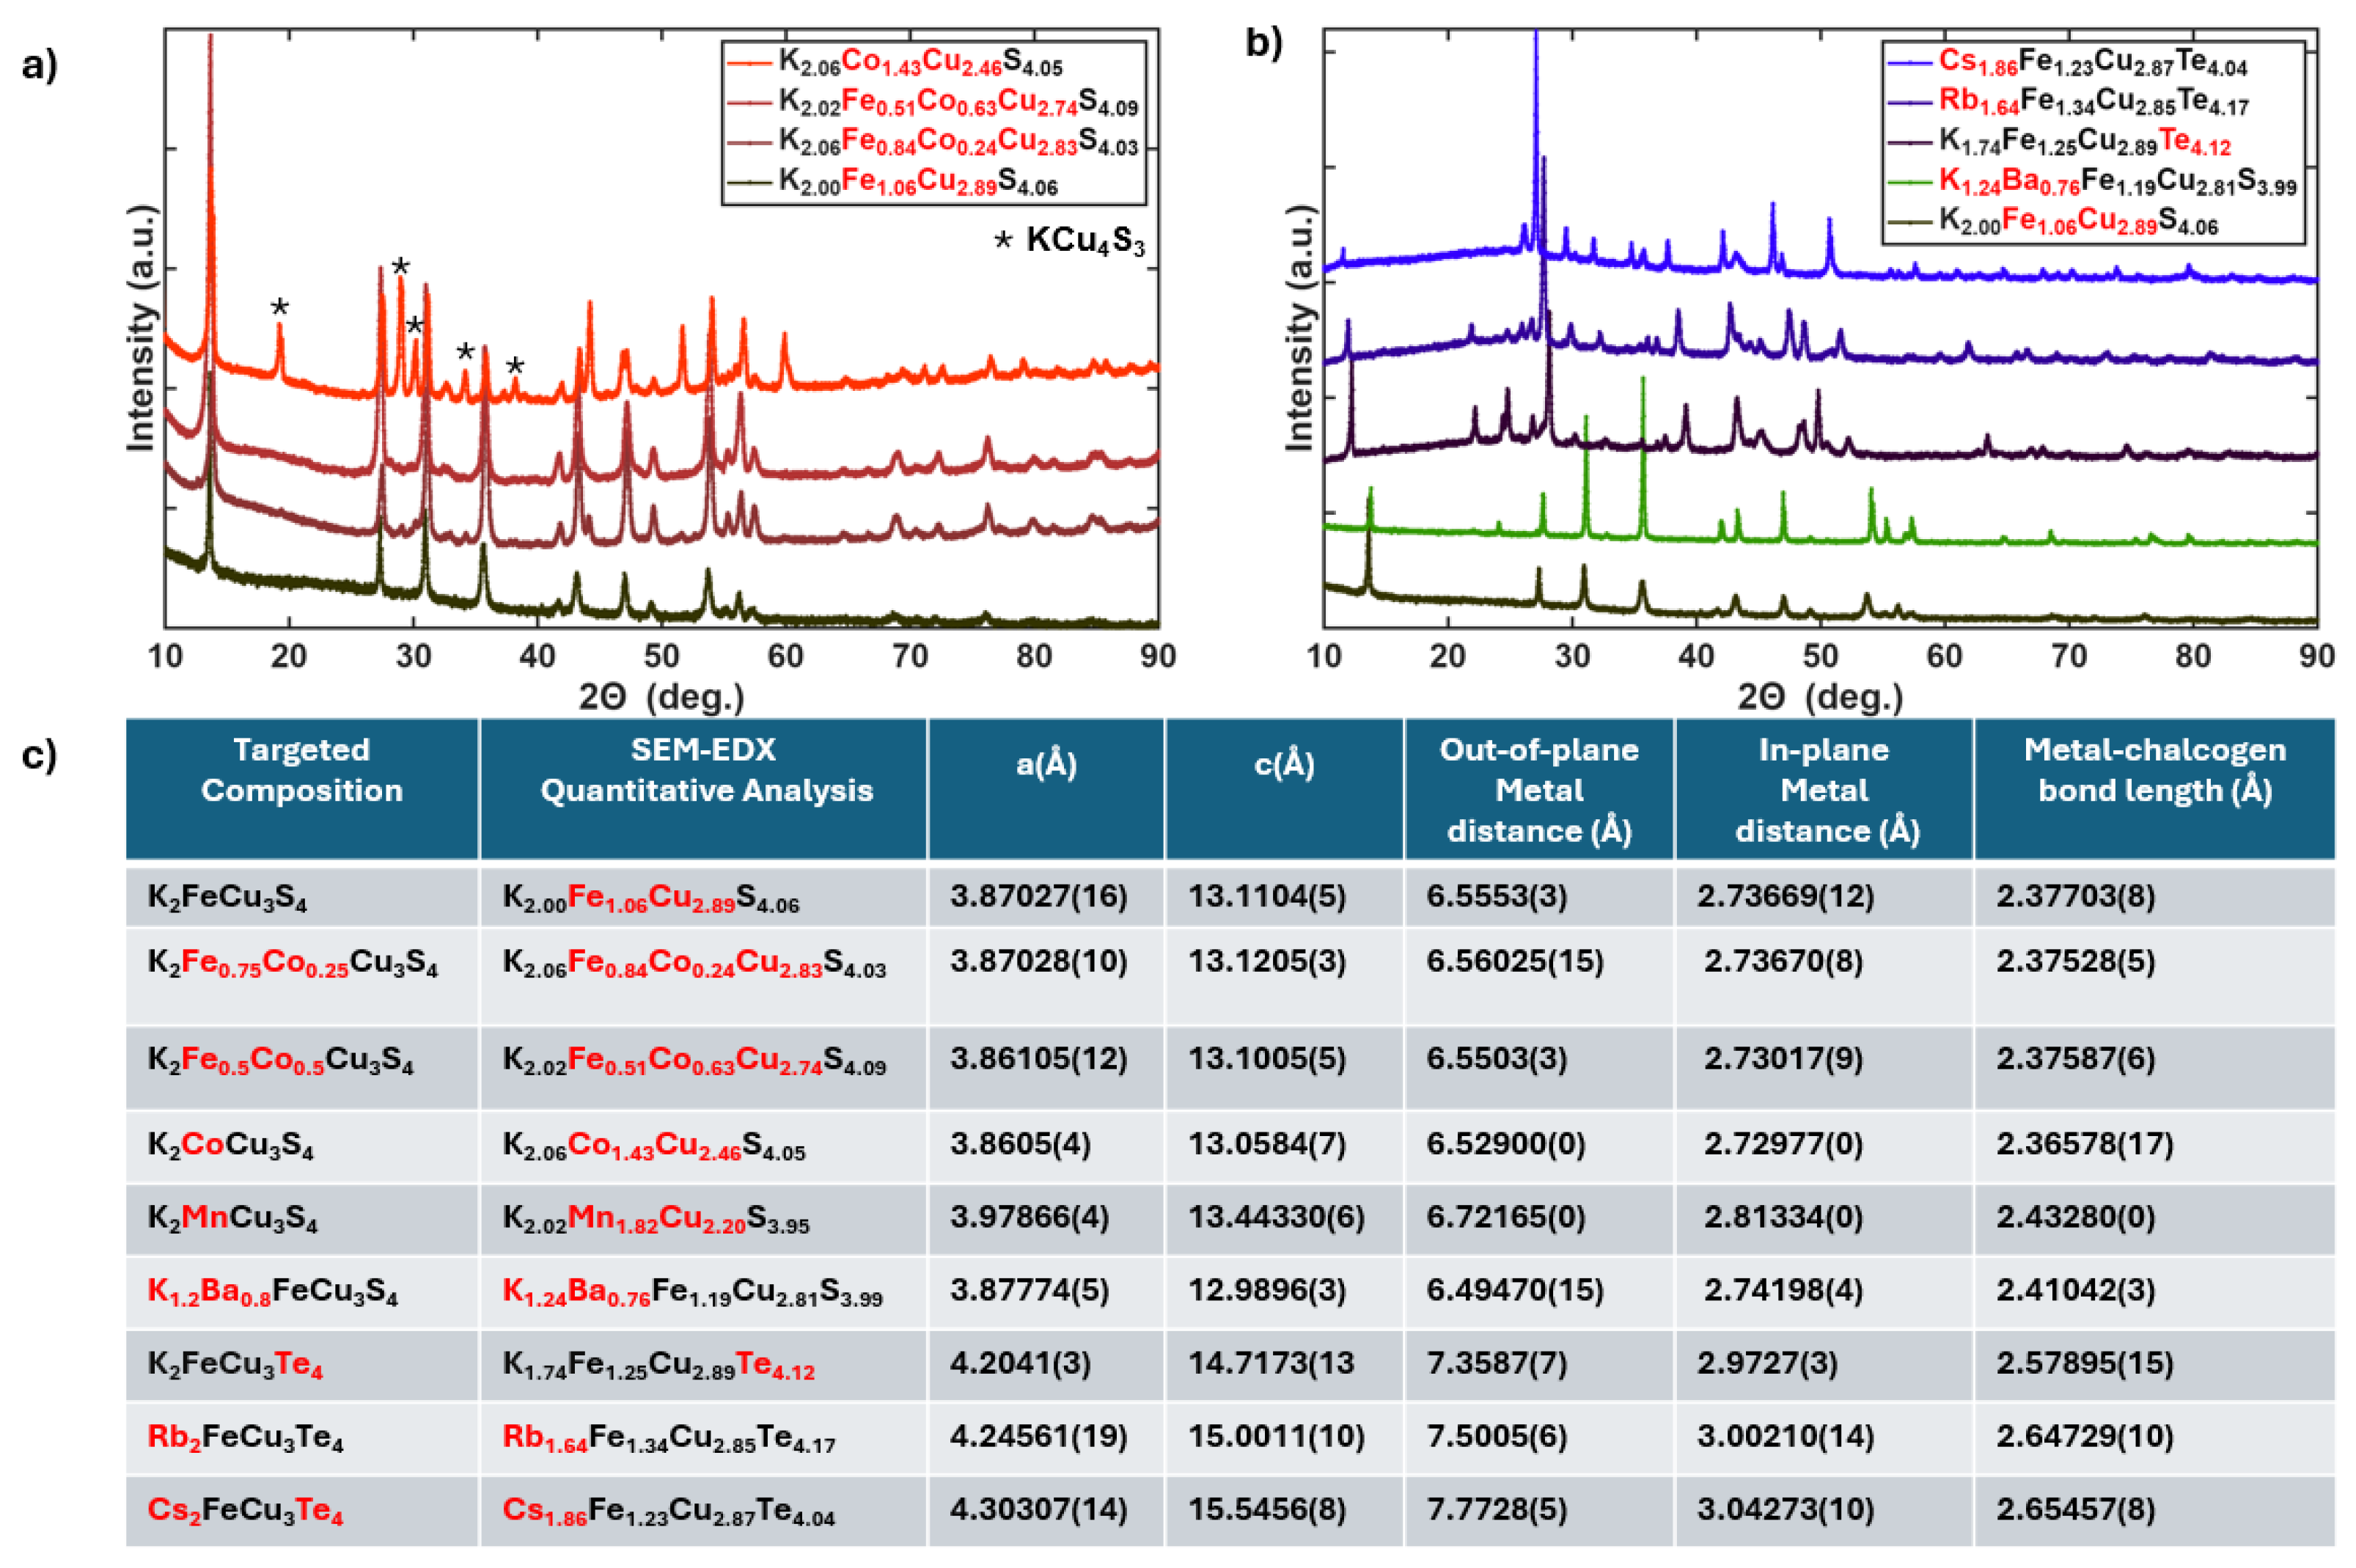Select the Out-of-plane Metal distance header
Screen dimensions: 2356x1568
pos(1538,790)
